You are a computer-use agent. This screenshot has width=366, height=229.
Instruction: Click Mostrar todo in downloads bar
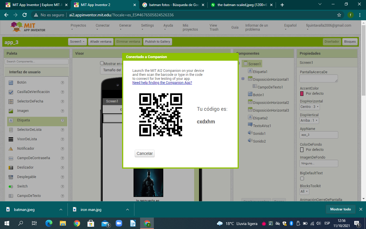pos(341,209)
